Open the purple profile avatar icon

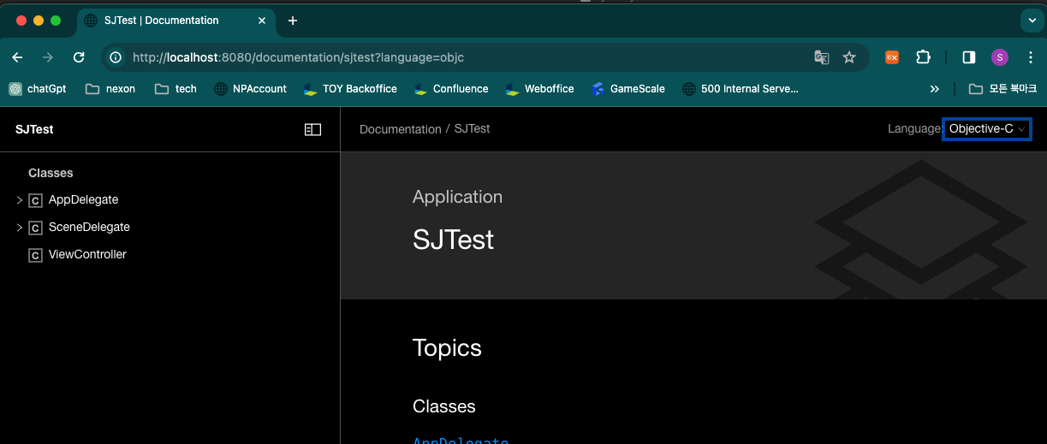[x=1000, y=57]
